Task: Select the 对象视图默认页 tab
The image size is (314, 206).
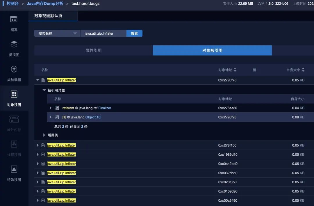Action: [x=53, y=16]
